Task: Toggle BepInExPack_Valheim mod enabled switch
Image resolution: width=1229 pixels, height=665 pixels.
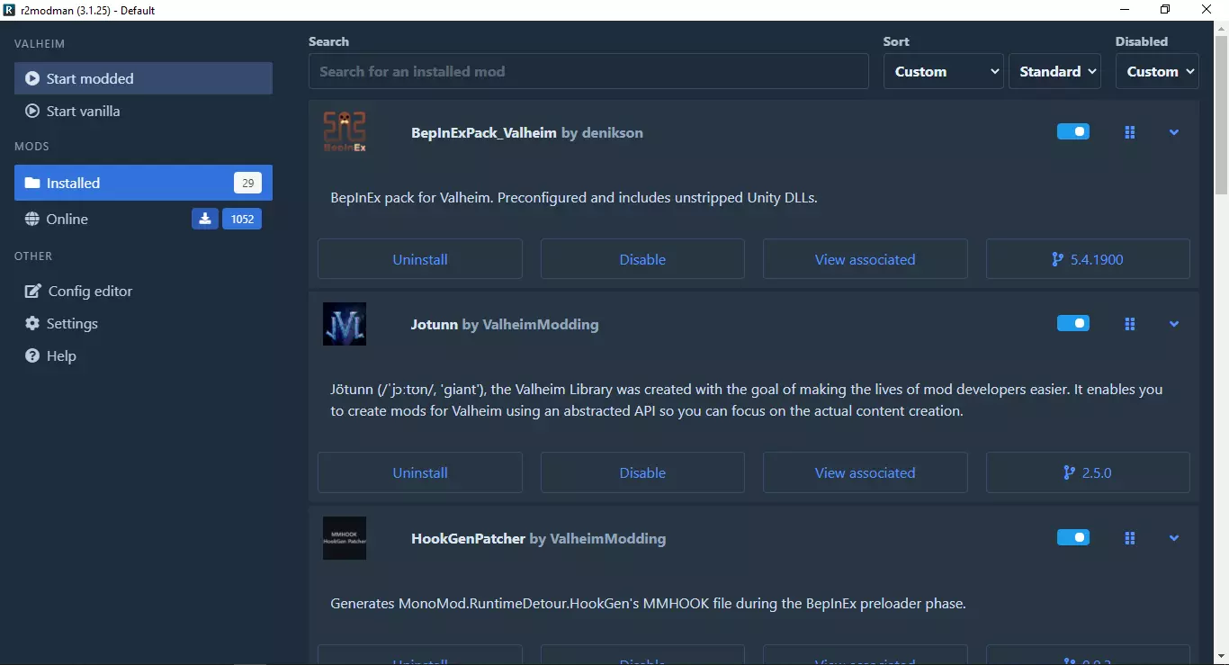Action: tap(1073, 132)
